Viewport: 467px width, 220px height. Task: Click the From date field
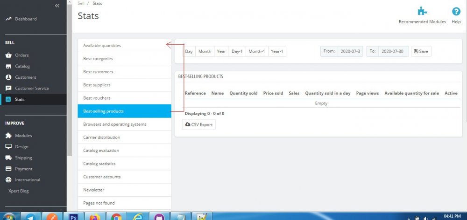pos(350,51)
